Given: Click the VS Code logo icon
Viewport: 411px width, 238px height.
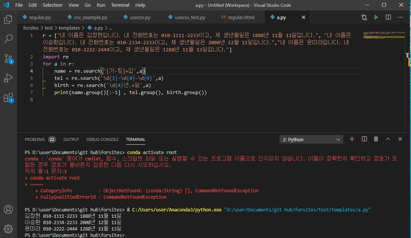Looking at the screenshot, I should (6, 5).
